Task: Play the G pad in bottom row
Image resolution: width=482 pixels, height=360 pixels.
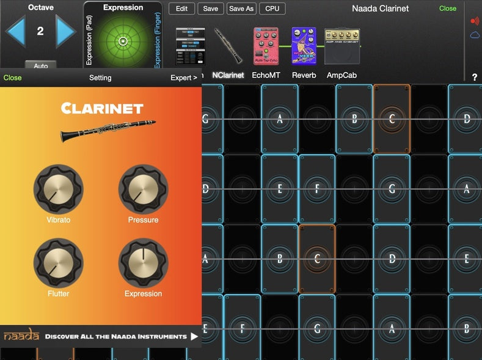Action: [x=317, y=328]
